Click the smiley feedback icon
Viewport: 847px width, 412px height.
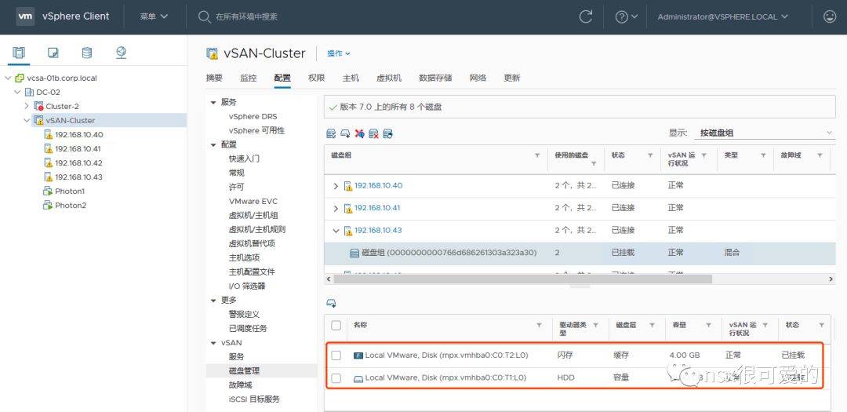tap(829, 16)
